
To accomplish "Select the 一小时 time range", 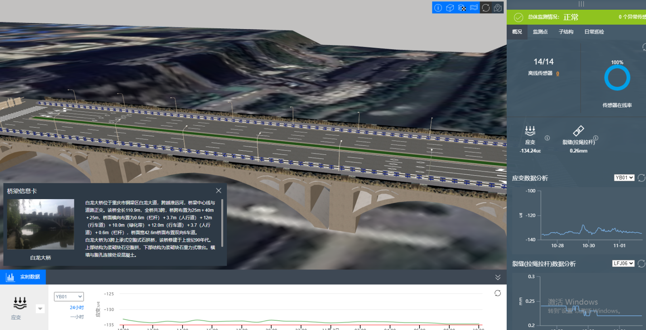I will pyautogui.click(x=77, y=317).
